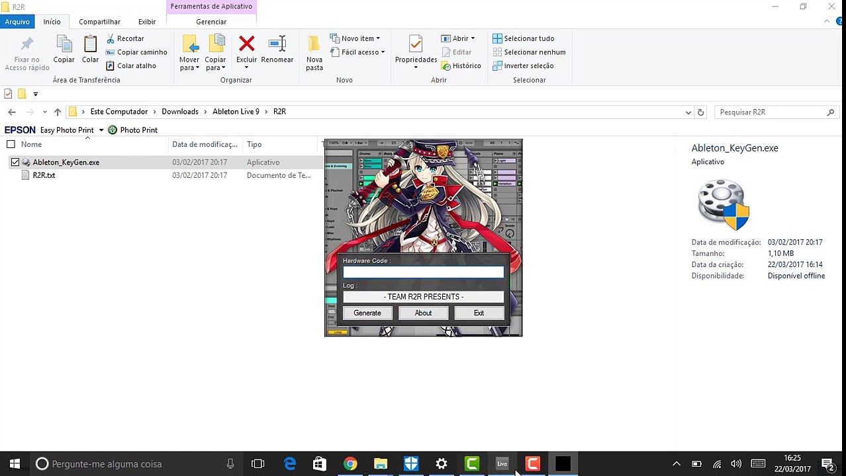Click Recortar scissors command
This screenshot has height=476, width=846.
[x=125, y=38]
